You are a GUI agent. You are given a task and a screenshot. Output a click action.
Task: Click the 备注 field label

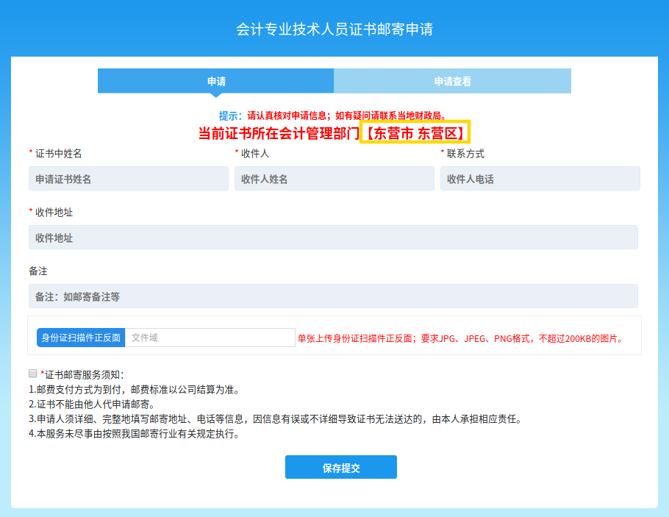click(x=38, y=271)
